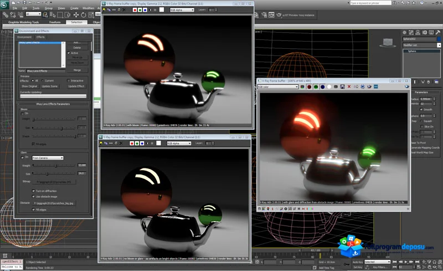This screenshot has height=271, width=443.
Task: Toggle the Active checkbox in Effects panel
Action: [69, 53]
